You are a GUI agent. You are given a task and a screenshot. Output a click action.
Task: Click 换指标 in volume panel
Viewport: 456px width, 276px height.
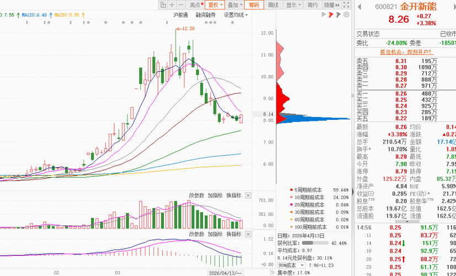[x=234, y=195]
